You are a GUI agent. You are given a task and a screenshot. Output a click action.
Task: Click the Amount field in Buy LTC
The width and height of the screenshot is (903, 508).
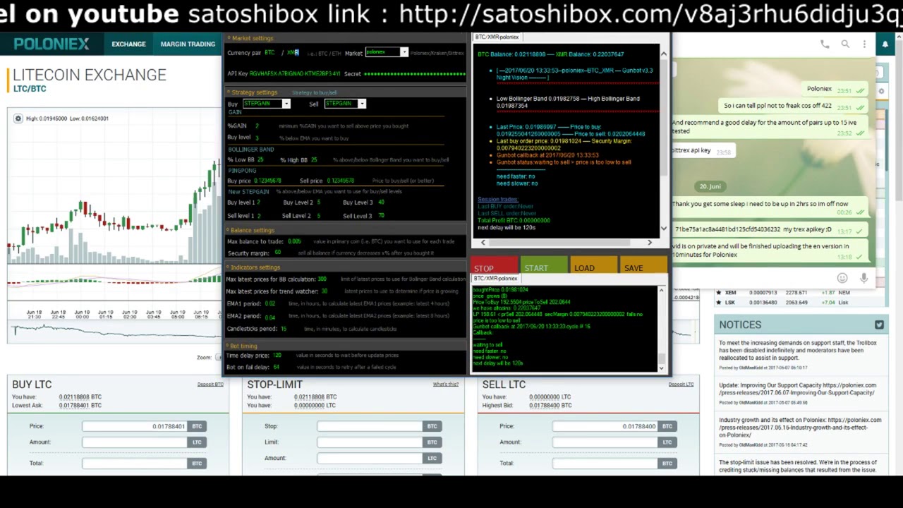click(x=135, y=442)
